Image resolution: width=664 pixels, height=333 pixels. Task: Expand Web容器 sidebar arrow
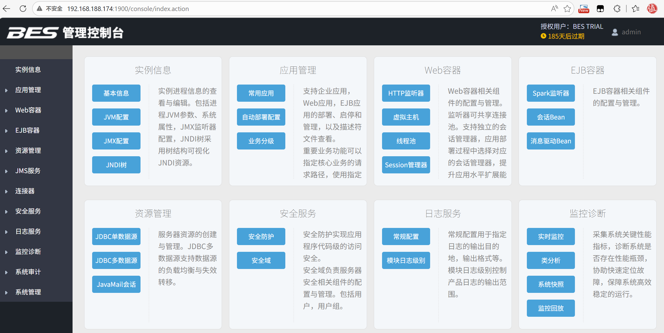coord(6,111)
